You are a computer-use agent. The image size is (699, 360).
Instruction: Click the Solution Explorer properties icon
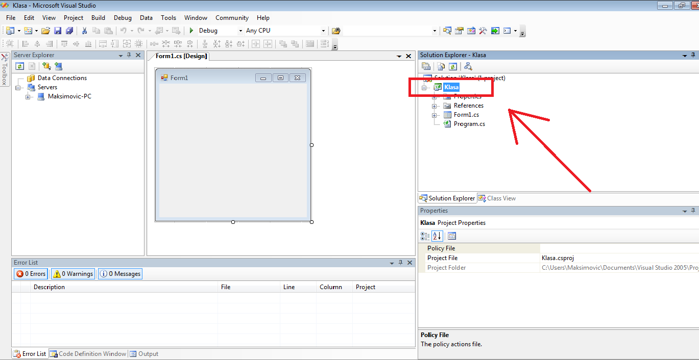[x=426, y=66]
